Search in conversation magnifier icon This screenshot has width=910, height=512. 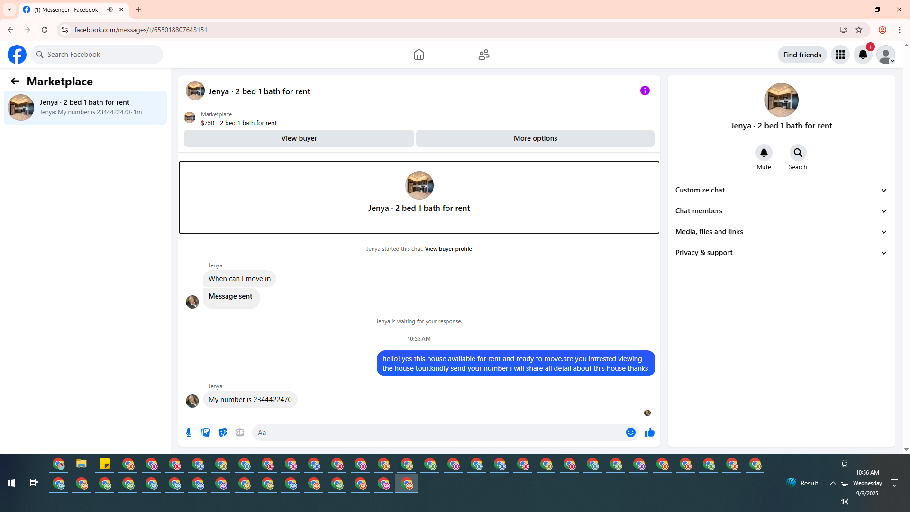(798, 153)
